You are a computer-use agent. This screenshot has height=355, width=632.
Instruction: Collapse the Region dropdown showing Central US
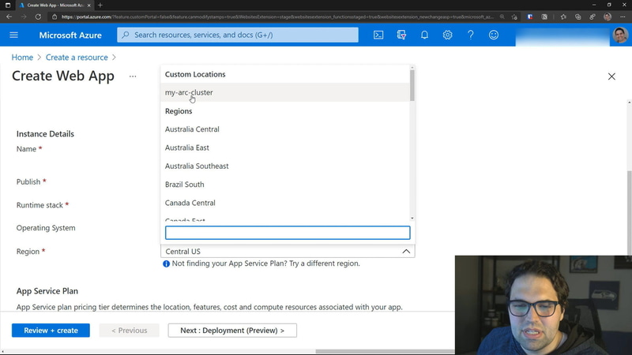(x=288, y=251)
